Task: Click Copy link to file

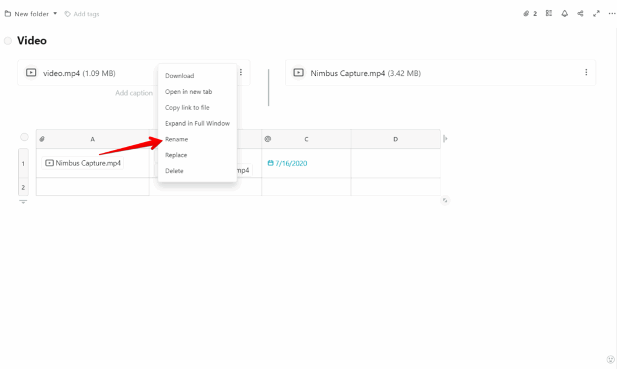Action: [x=187, y=108]
